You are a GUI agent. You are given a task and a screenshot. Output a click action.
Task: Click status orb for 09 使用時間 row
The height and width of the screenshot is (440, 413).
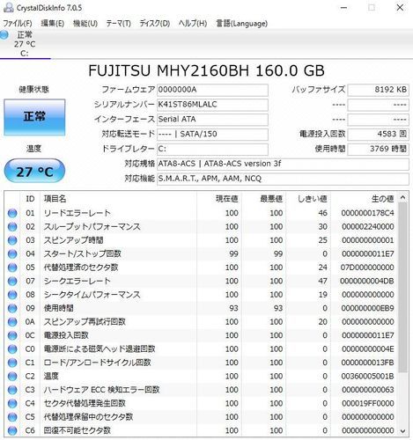tap(12, 308)
